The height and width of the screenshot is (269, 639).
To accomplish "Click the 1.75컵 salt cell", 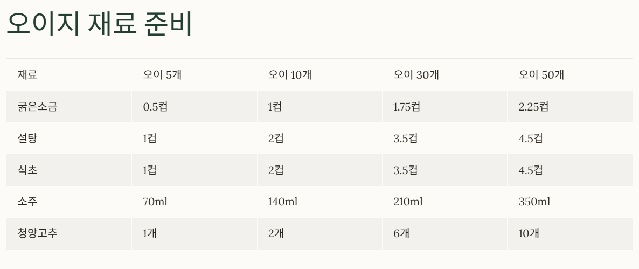I will (x=444, y=107).
